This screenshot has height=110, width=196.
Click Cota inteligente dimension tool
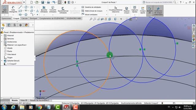click(13, 9)
